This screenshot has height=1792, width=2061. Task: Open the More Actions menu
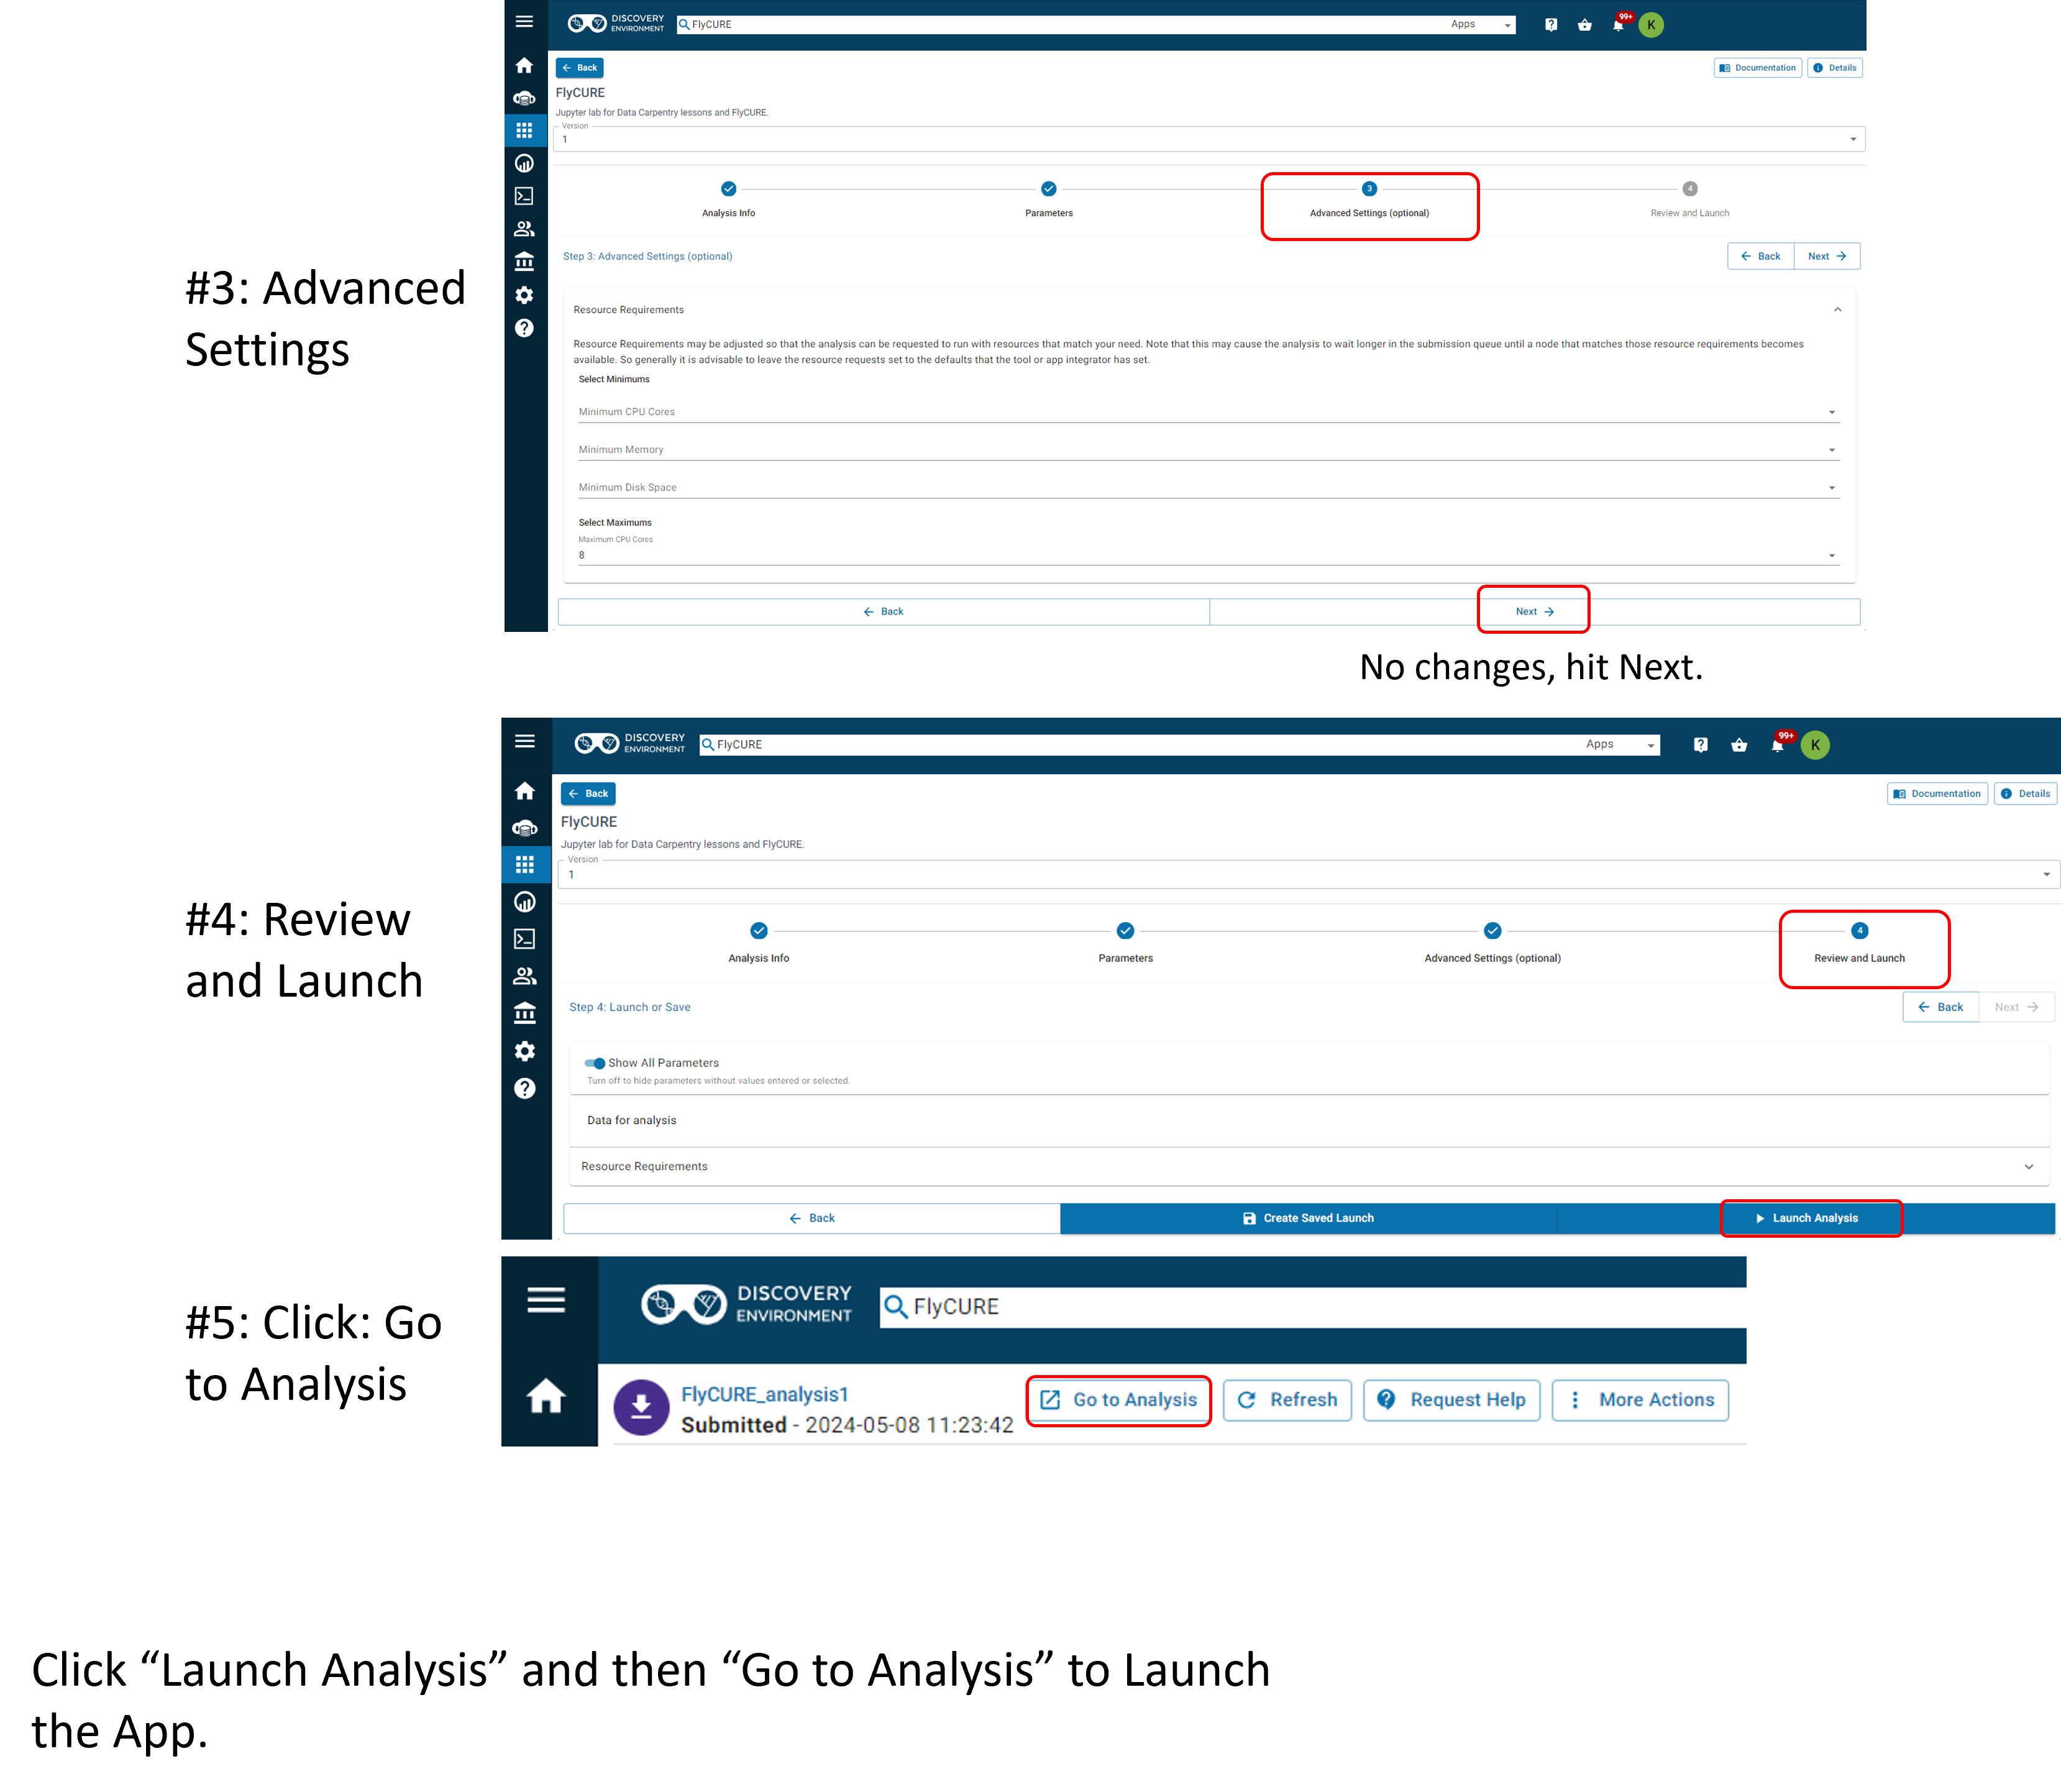click(x=1641, y=1400)
